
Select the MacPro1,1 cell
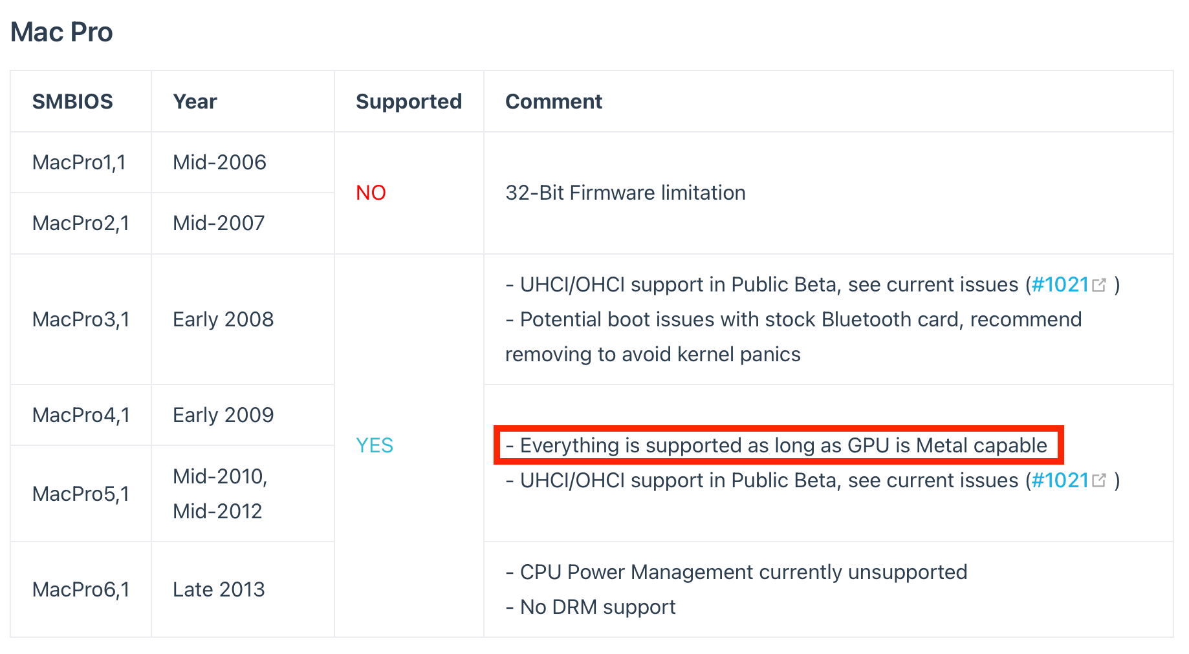(x=79, y=162)
